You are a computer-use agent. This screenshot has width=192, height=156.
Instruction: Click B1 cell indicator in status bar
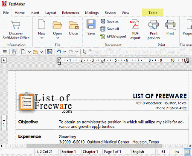[163, 152]
